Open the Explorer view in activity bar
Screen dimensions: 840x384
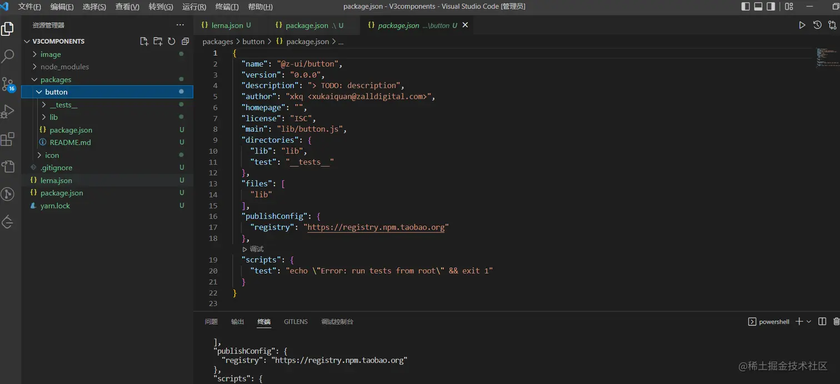coord(7,29)
